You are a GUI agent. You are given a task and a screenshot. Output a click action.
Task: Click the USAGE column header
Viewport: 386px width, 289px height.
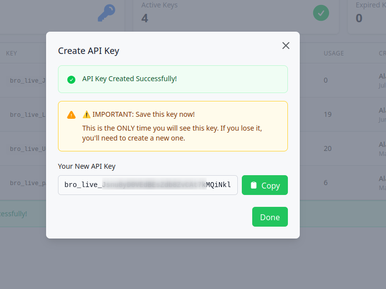point(333,53)
